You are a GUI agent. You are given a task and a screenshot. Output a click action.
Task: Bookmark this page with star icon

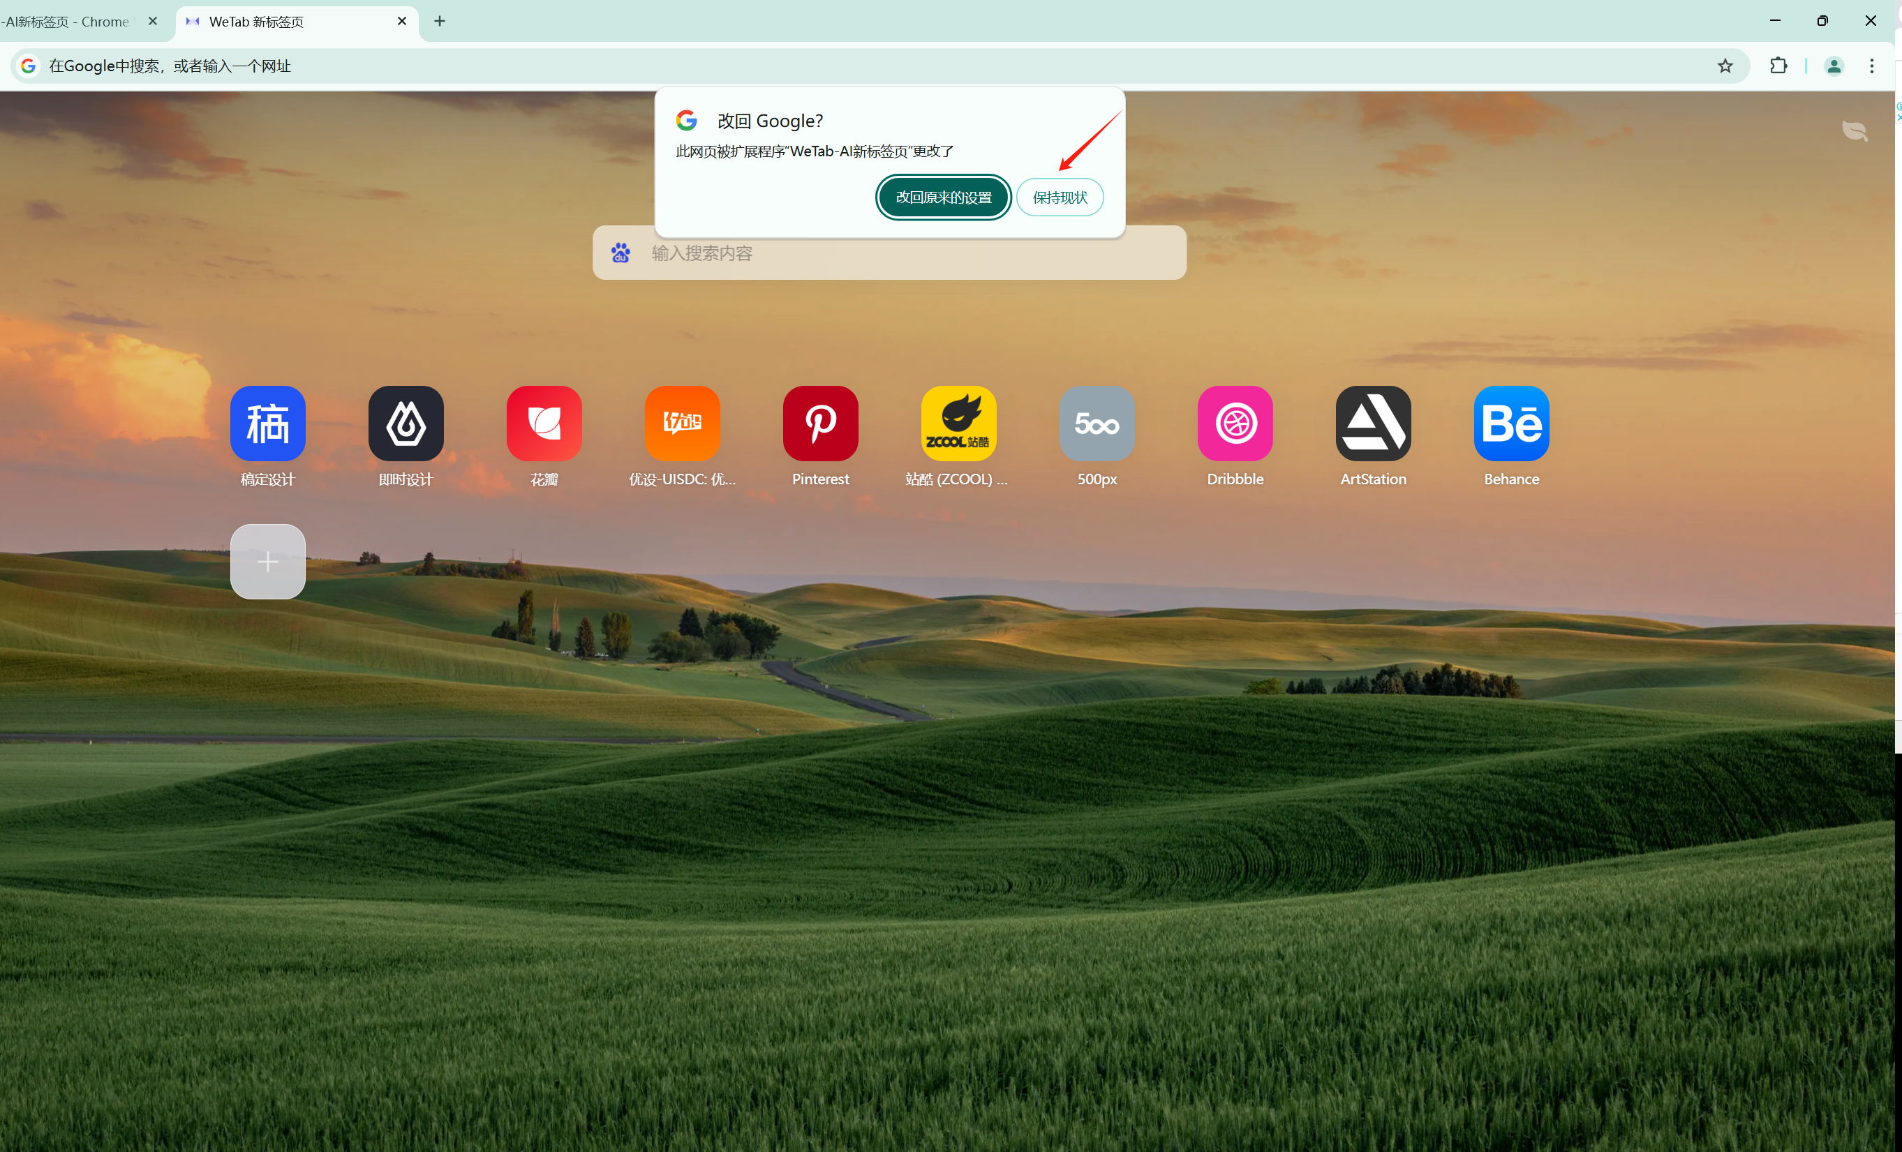[1725, 66]
